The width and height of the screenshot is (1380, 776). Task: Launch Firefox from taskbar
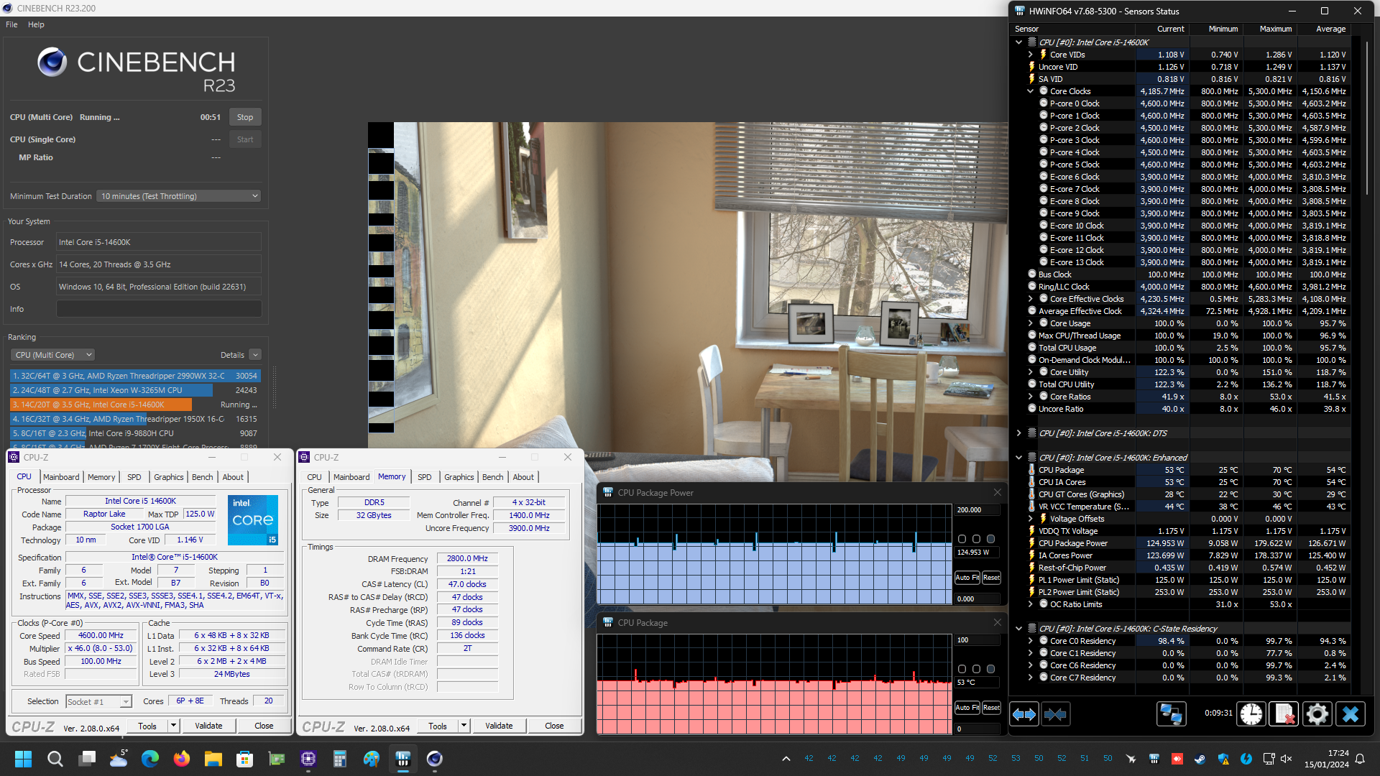[182, 759]
